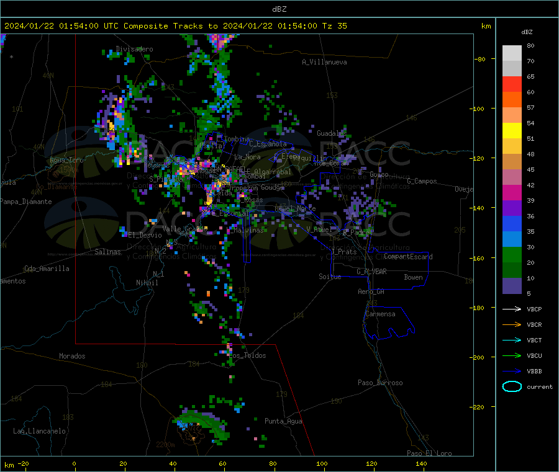559x472 pixels.
Task: Click the cyan VBCT arrow legend icon
Action: click(512, 341)
